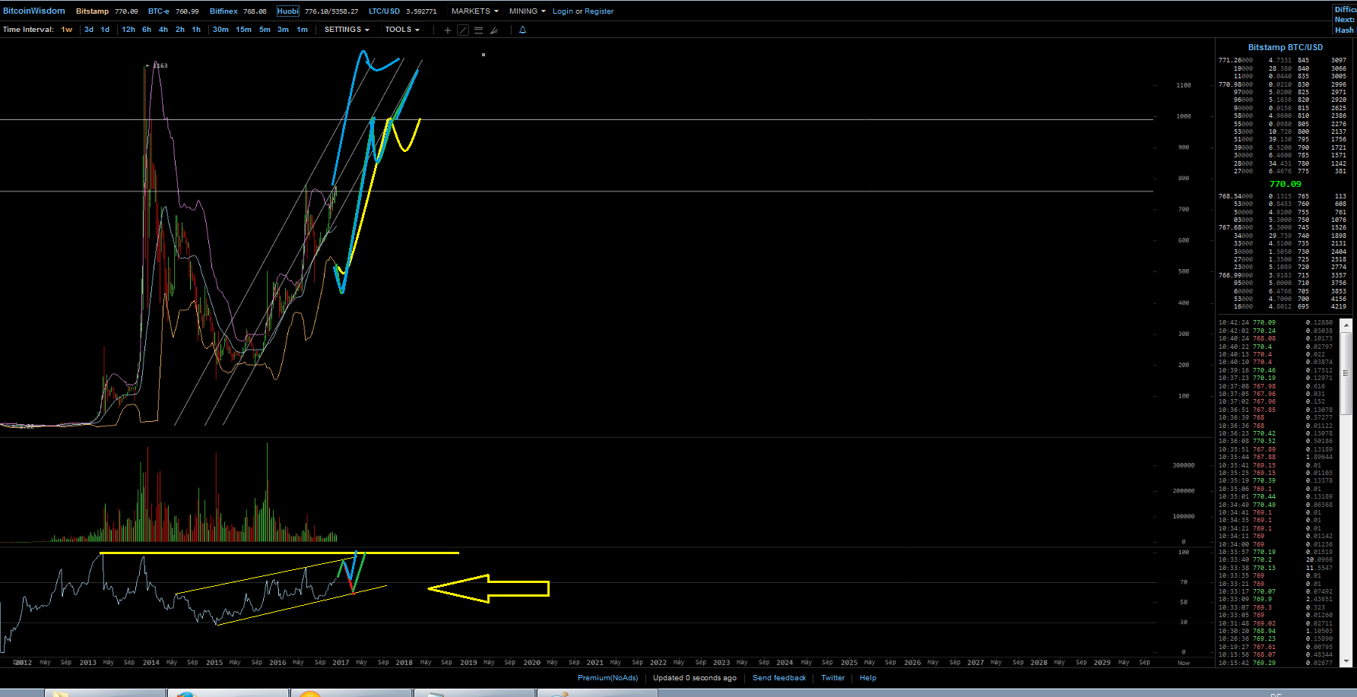
Task: Click the Next difficulty stats label
Action: pyautogui.click(x=1344, y=20)
